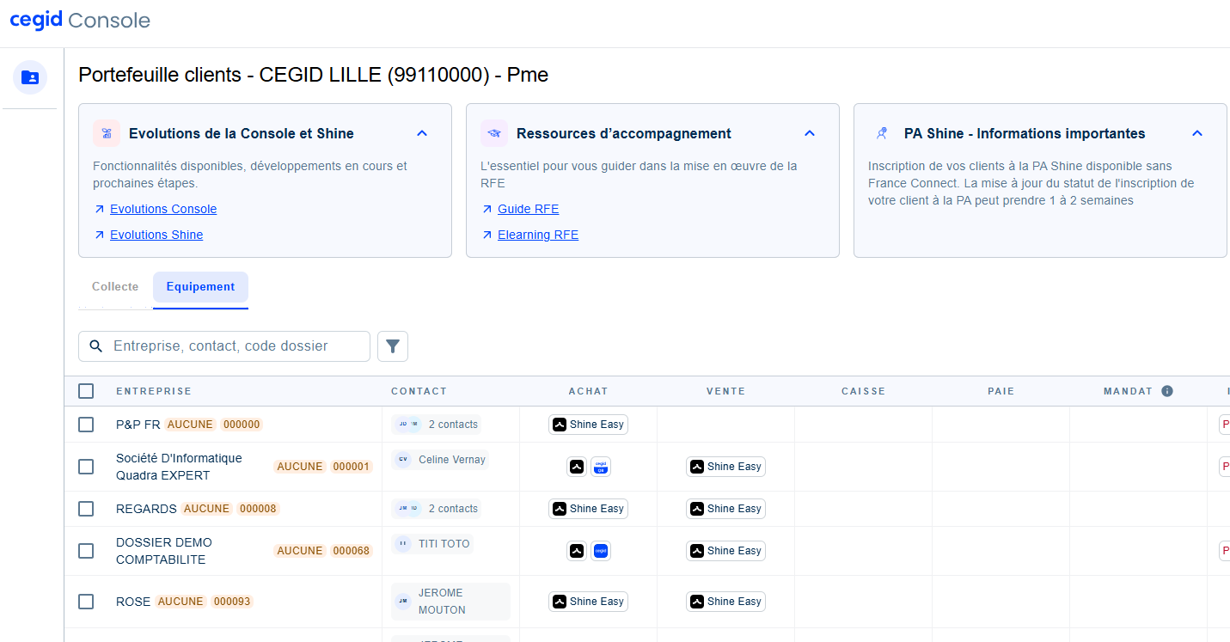Click the Cegid icon in DOSSIER DEMO Achat
This screenshot has width=1230, height=642.
(x=601, y=551)
